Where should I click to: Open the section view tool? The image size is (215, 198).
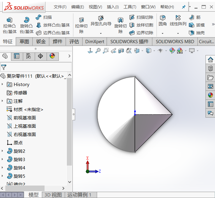tap(121, 51)
